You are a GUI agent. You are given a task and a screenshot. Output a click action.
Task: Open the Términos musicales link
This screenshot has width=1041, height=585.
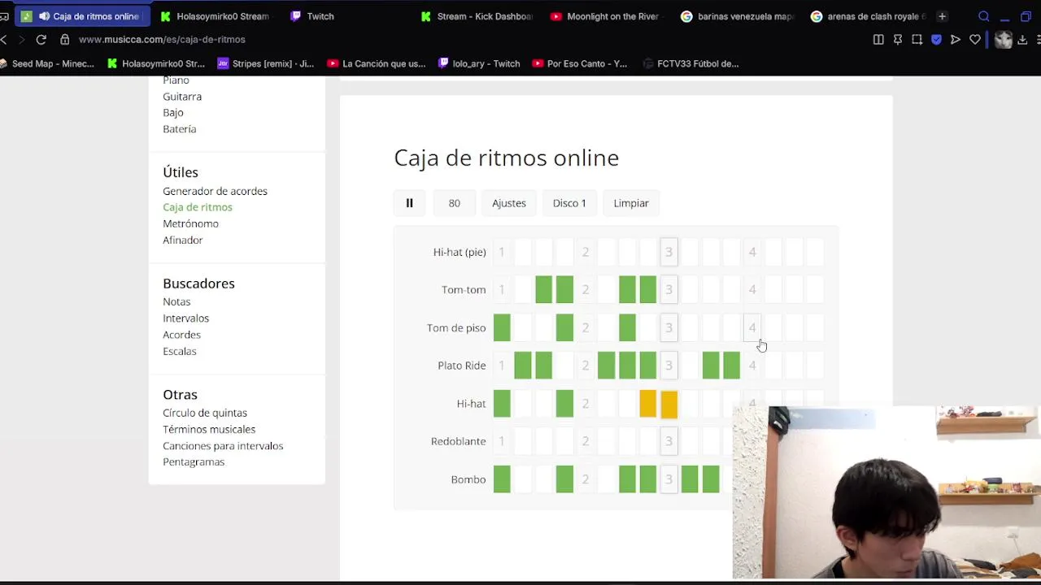(209, 429)
